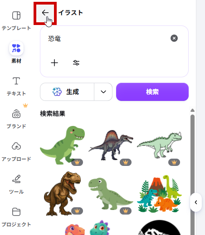Select the brown realistic T-rex illustration
The height and width of the screenshot is (235, 205).
(x=62, y=194)
